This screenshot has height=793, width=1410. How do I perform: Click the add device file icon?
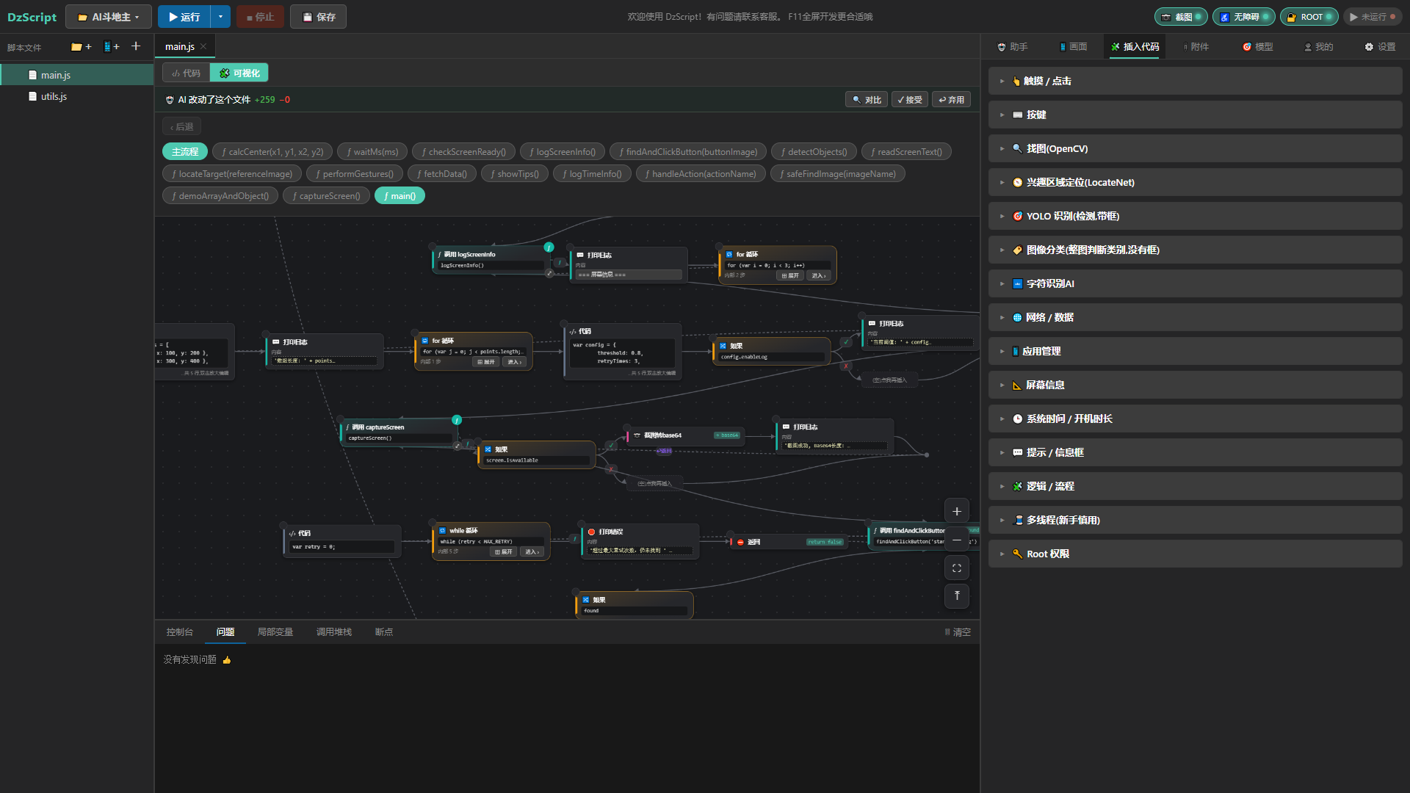pyautogui.click(x=112, y=47)
